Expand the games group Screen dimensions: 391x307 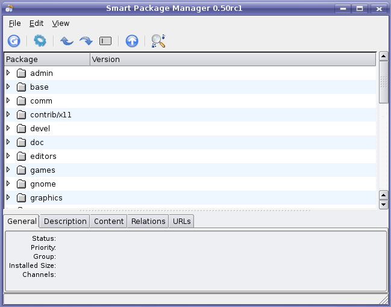8,169
